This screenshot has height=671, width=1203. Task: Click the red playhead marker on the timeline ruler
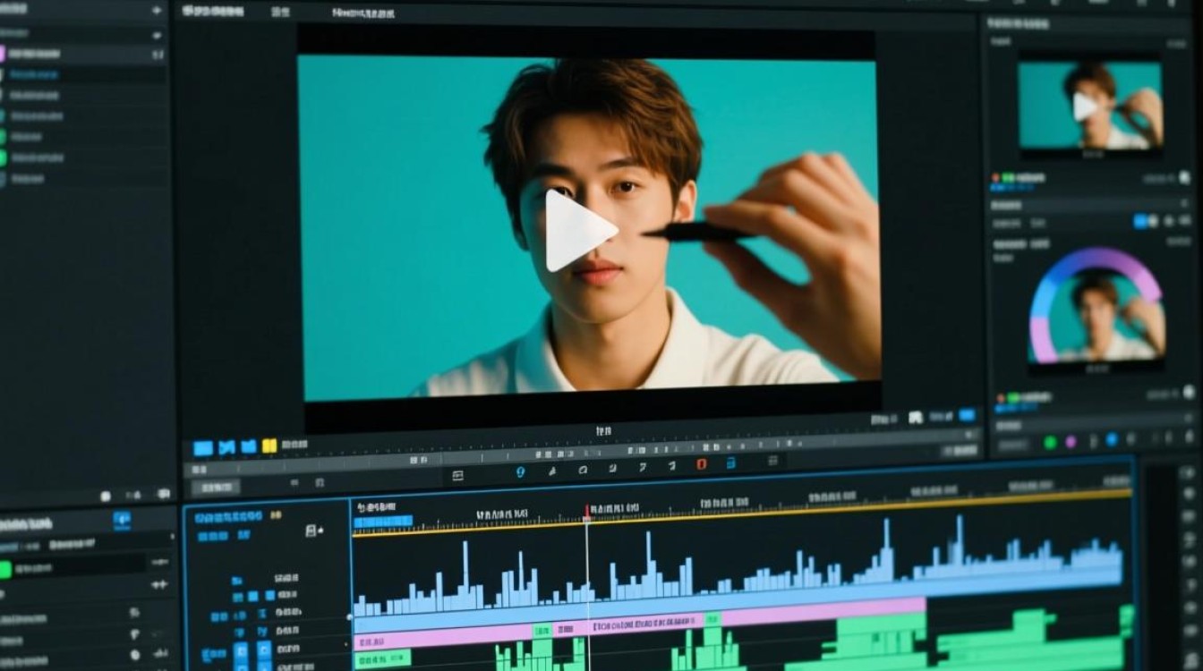[x=587, y=511]
